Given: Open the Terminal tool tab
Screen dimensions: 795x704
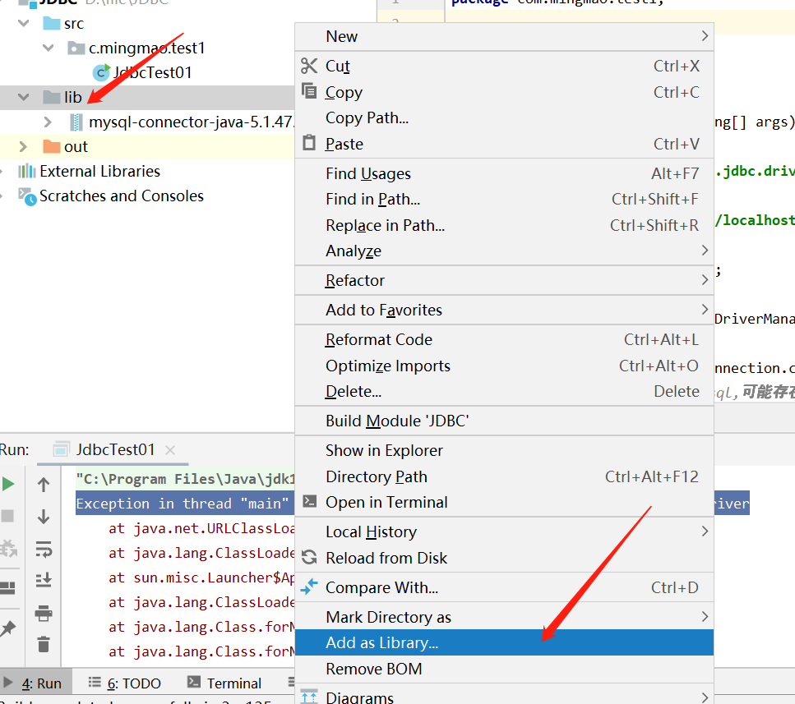Looking at the screenshot, I should pos(224,683).
